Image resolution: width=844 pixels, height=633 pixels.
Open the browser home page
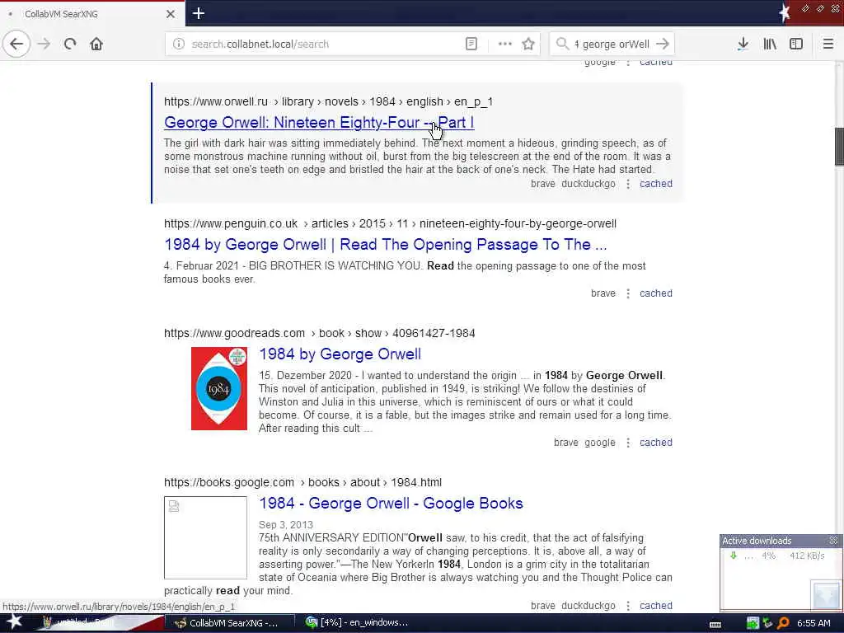point(96,44)
